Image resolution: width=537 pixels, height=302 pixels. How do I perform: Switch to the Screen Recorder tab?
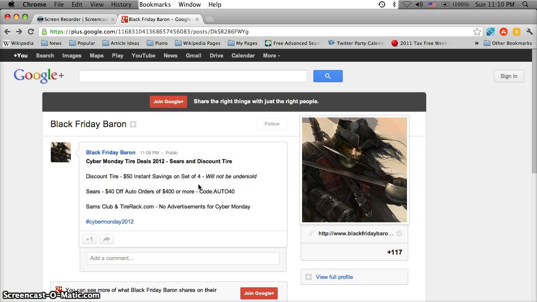click(x=76, y=19)
